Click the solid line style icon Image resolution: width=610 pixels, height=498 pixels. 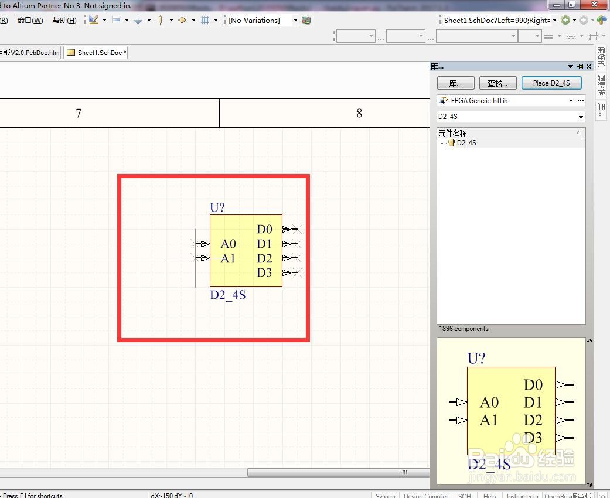point(548,36)
